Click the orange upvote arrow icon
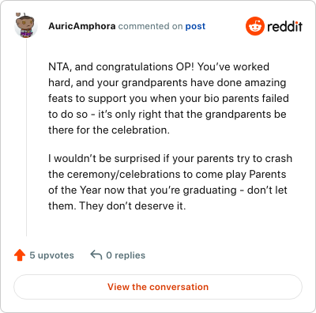The image size is (316, 313). [20, 255]
